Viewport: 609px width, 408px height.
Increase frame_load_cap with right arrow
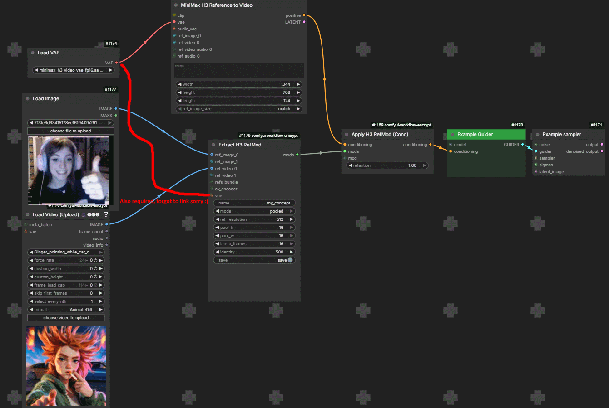(x=101, y=285)
